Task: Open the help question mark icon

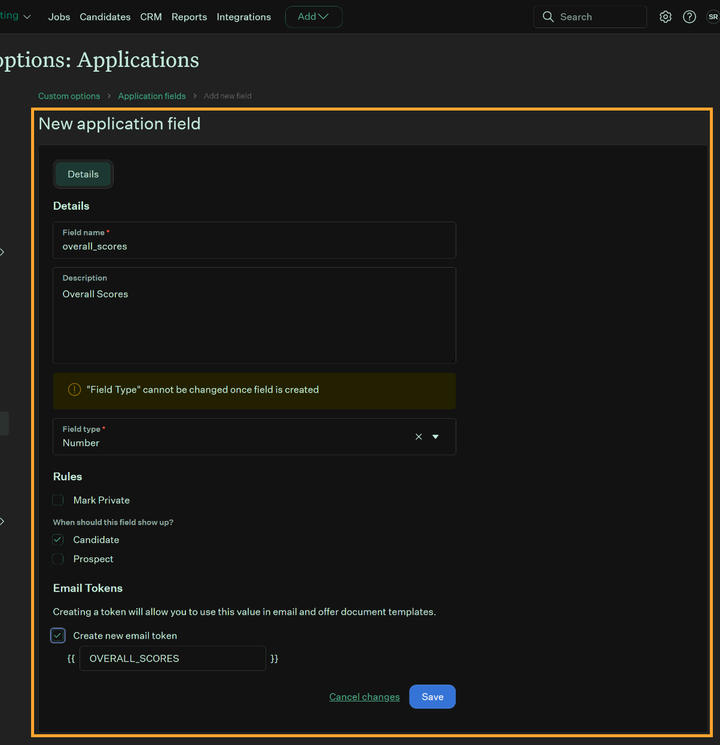Action: pyautogui.click(x=690, y=17)
